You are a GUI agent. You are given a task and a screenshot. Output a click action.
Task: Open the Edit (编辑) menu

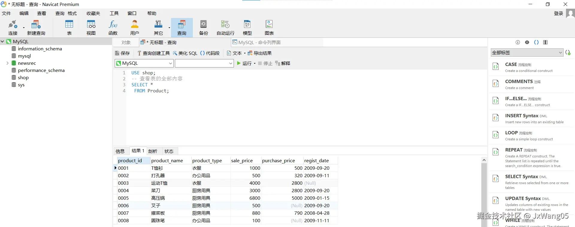coord(24,13)
